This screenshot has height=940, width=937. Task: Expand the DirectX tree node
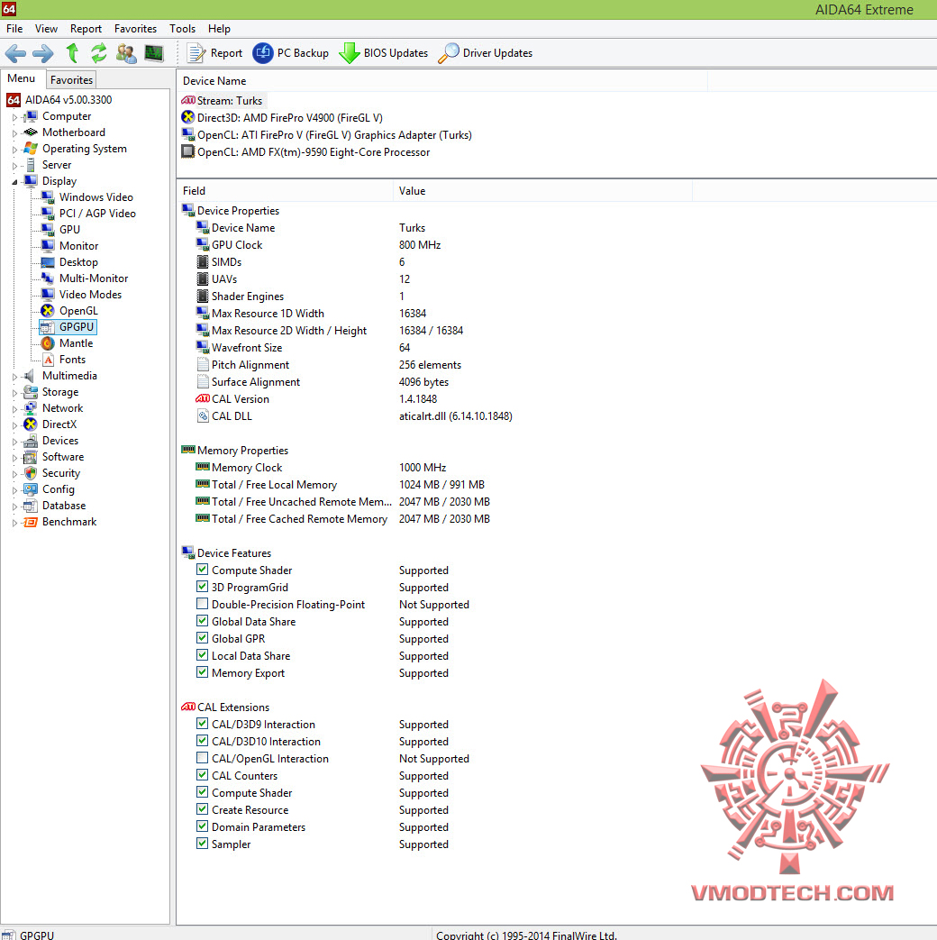click(15, 425)
